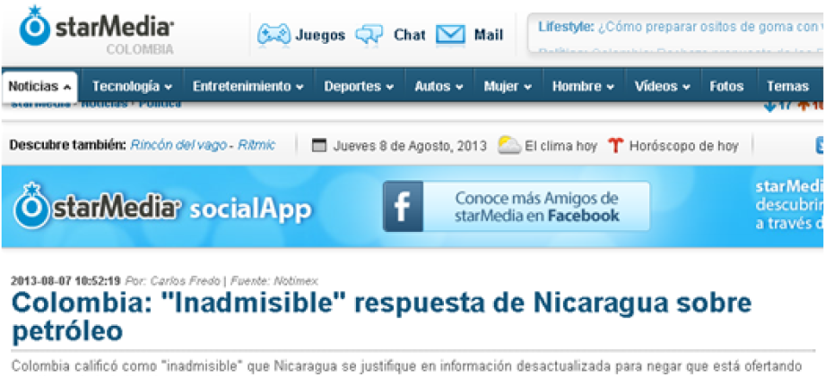Click the starMedia socialApp banner logo

163,206
